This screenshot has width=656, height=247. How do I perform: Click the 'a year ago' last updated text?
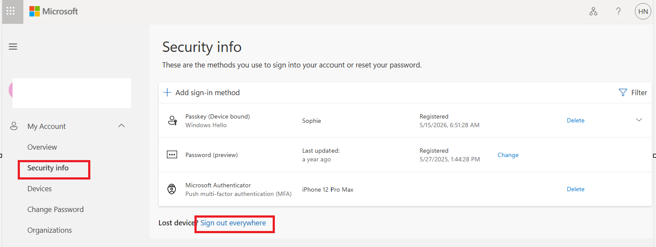coord(317,159)
